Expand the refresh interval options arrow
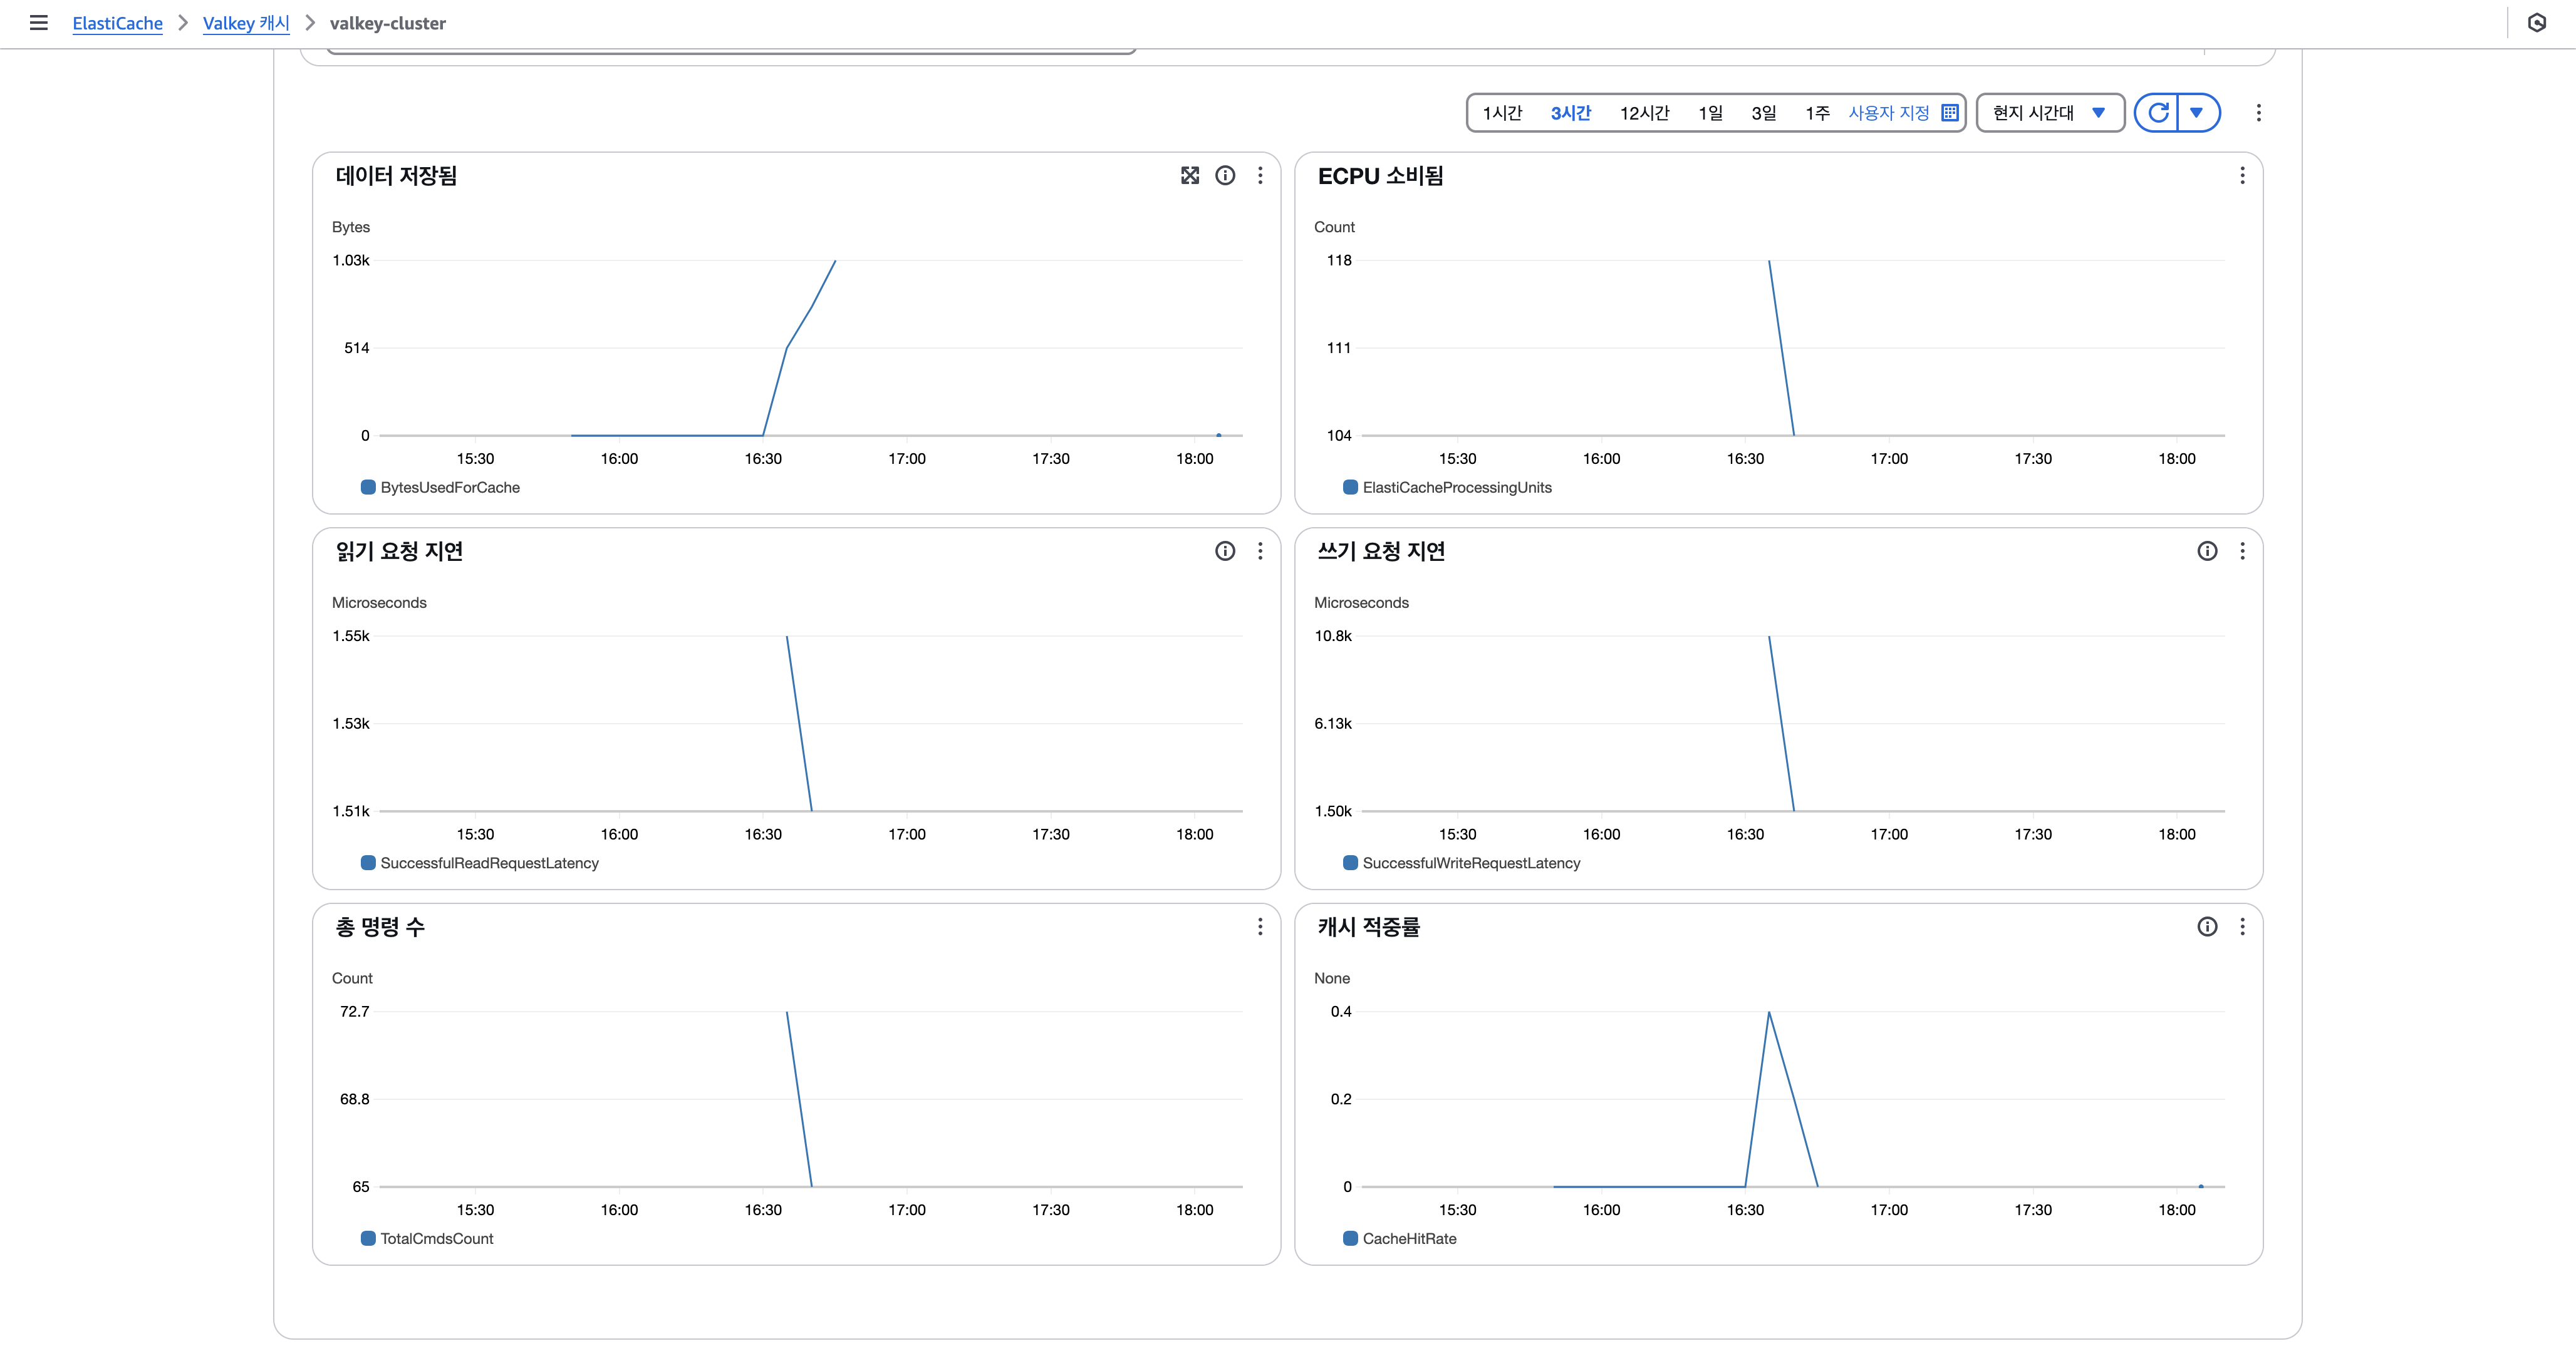Image resolution: width=2576 pixels, height=1371 pixels. 2197,113
